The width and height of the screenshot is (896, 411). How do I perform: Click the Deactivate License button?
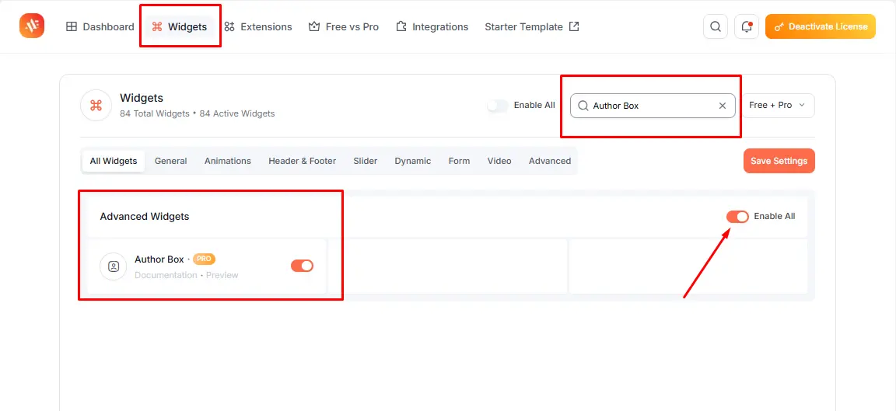820,26
